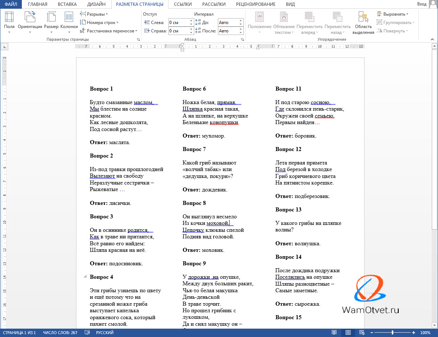Click the Вход sign-in link

coord(422,4)
